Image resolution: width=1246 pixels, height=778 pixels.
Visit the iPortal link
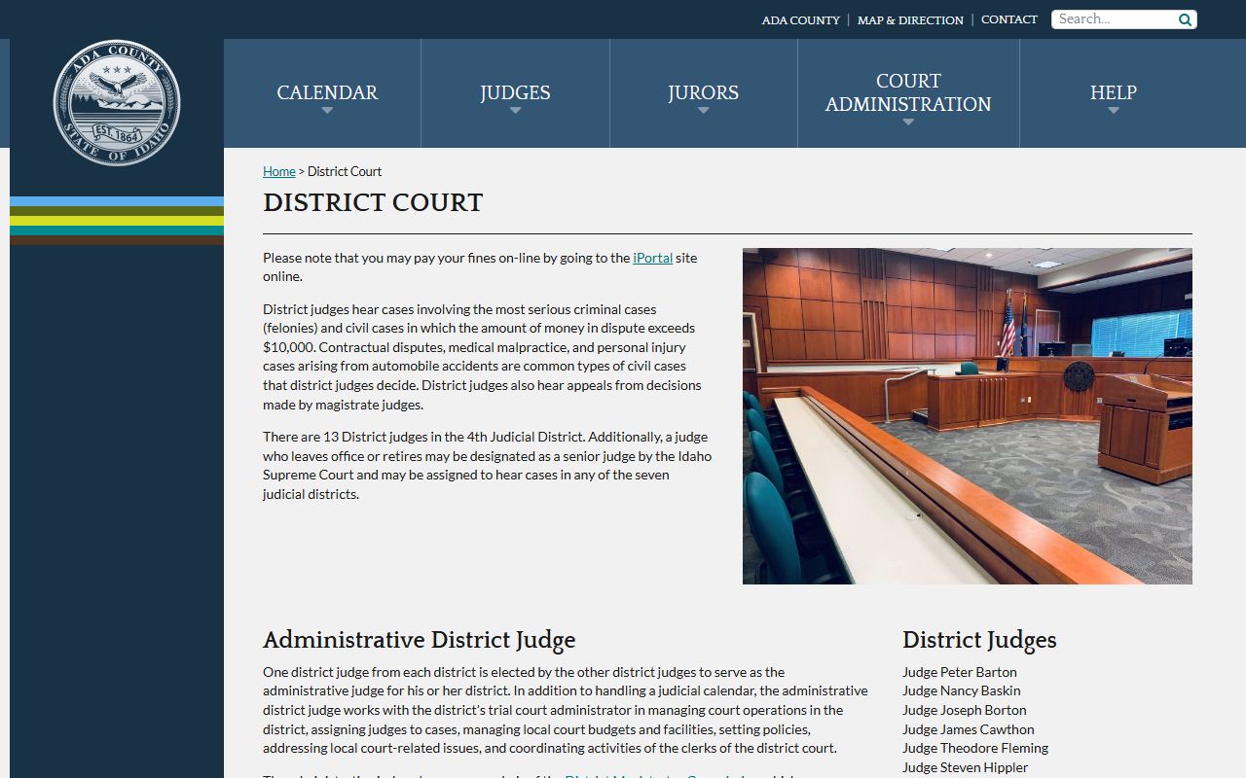[x=653, y=258]
